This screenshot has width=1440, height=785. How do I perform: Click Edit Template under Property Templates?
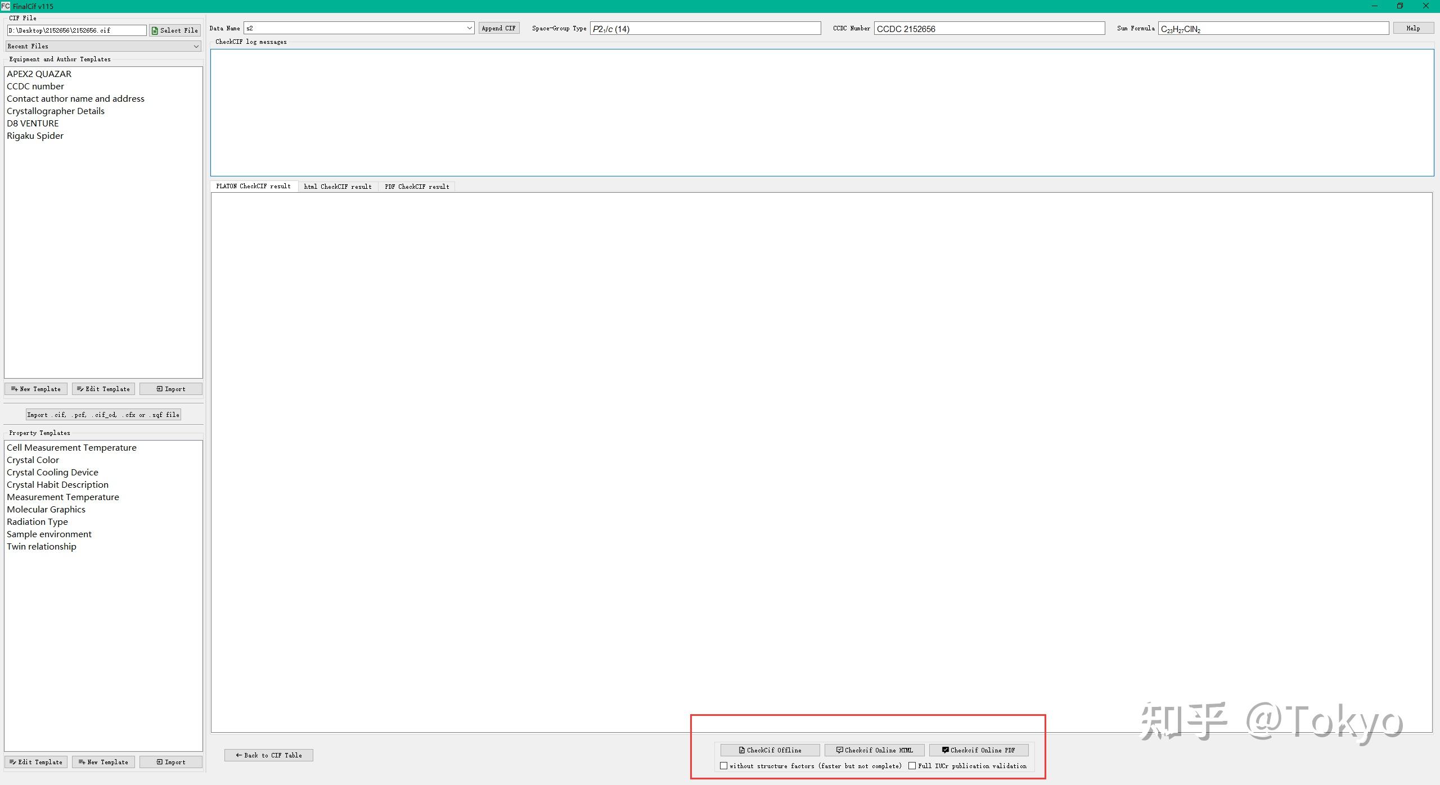click(36, 762)
